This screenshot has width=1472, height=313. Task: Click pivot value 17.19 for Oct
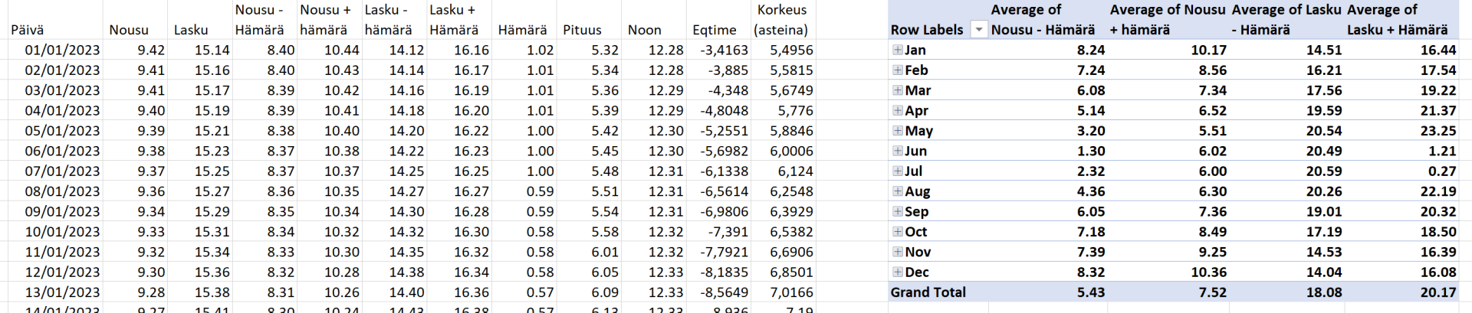1287,232
